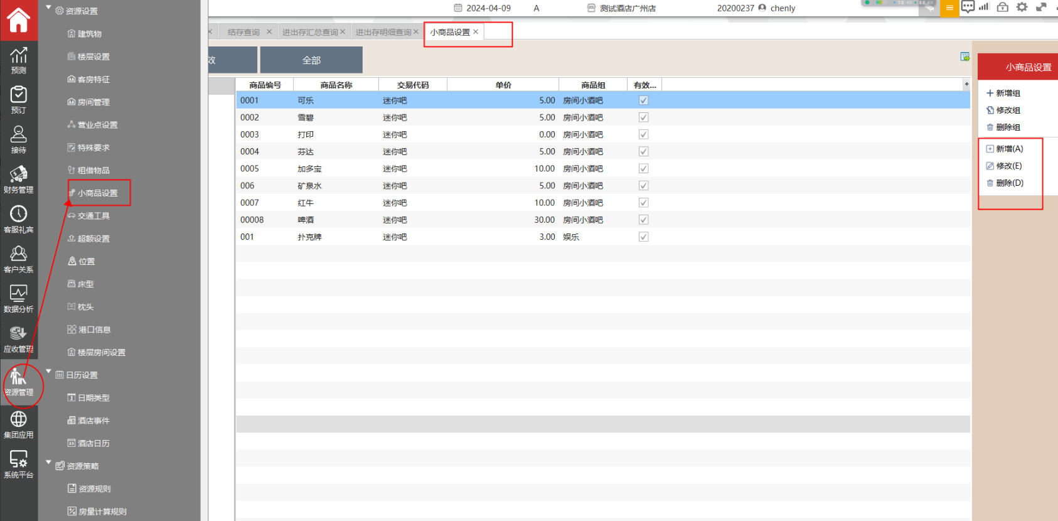
Task: Select the 红牛 product row
Action: tap(306, 203)
